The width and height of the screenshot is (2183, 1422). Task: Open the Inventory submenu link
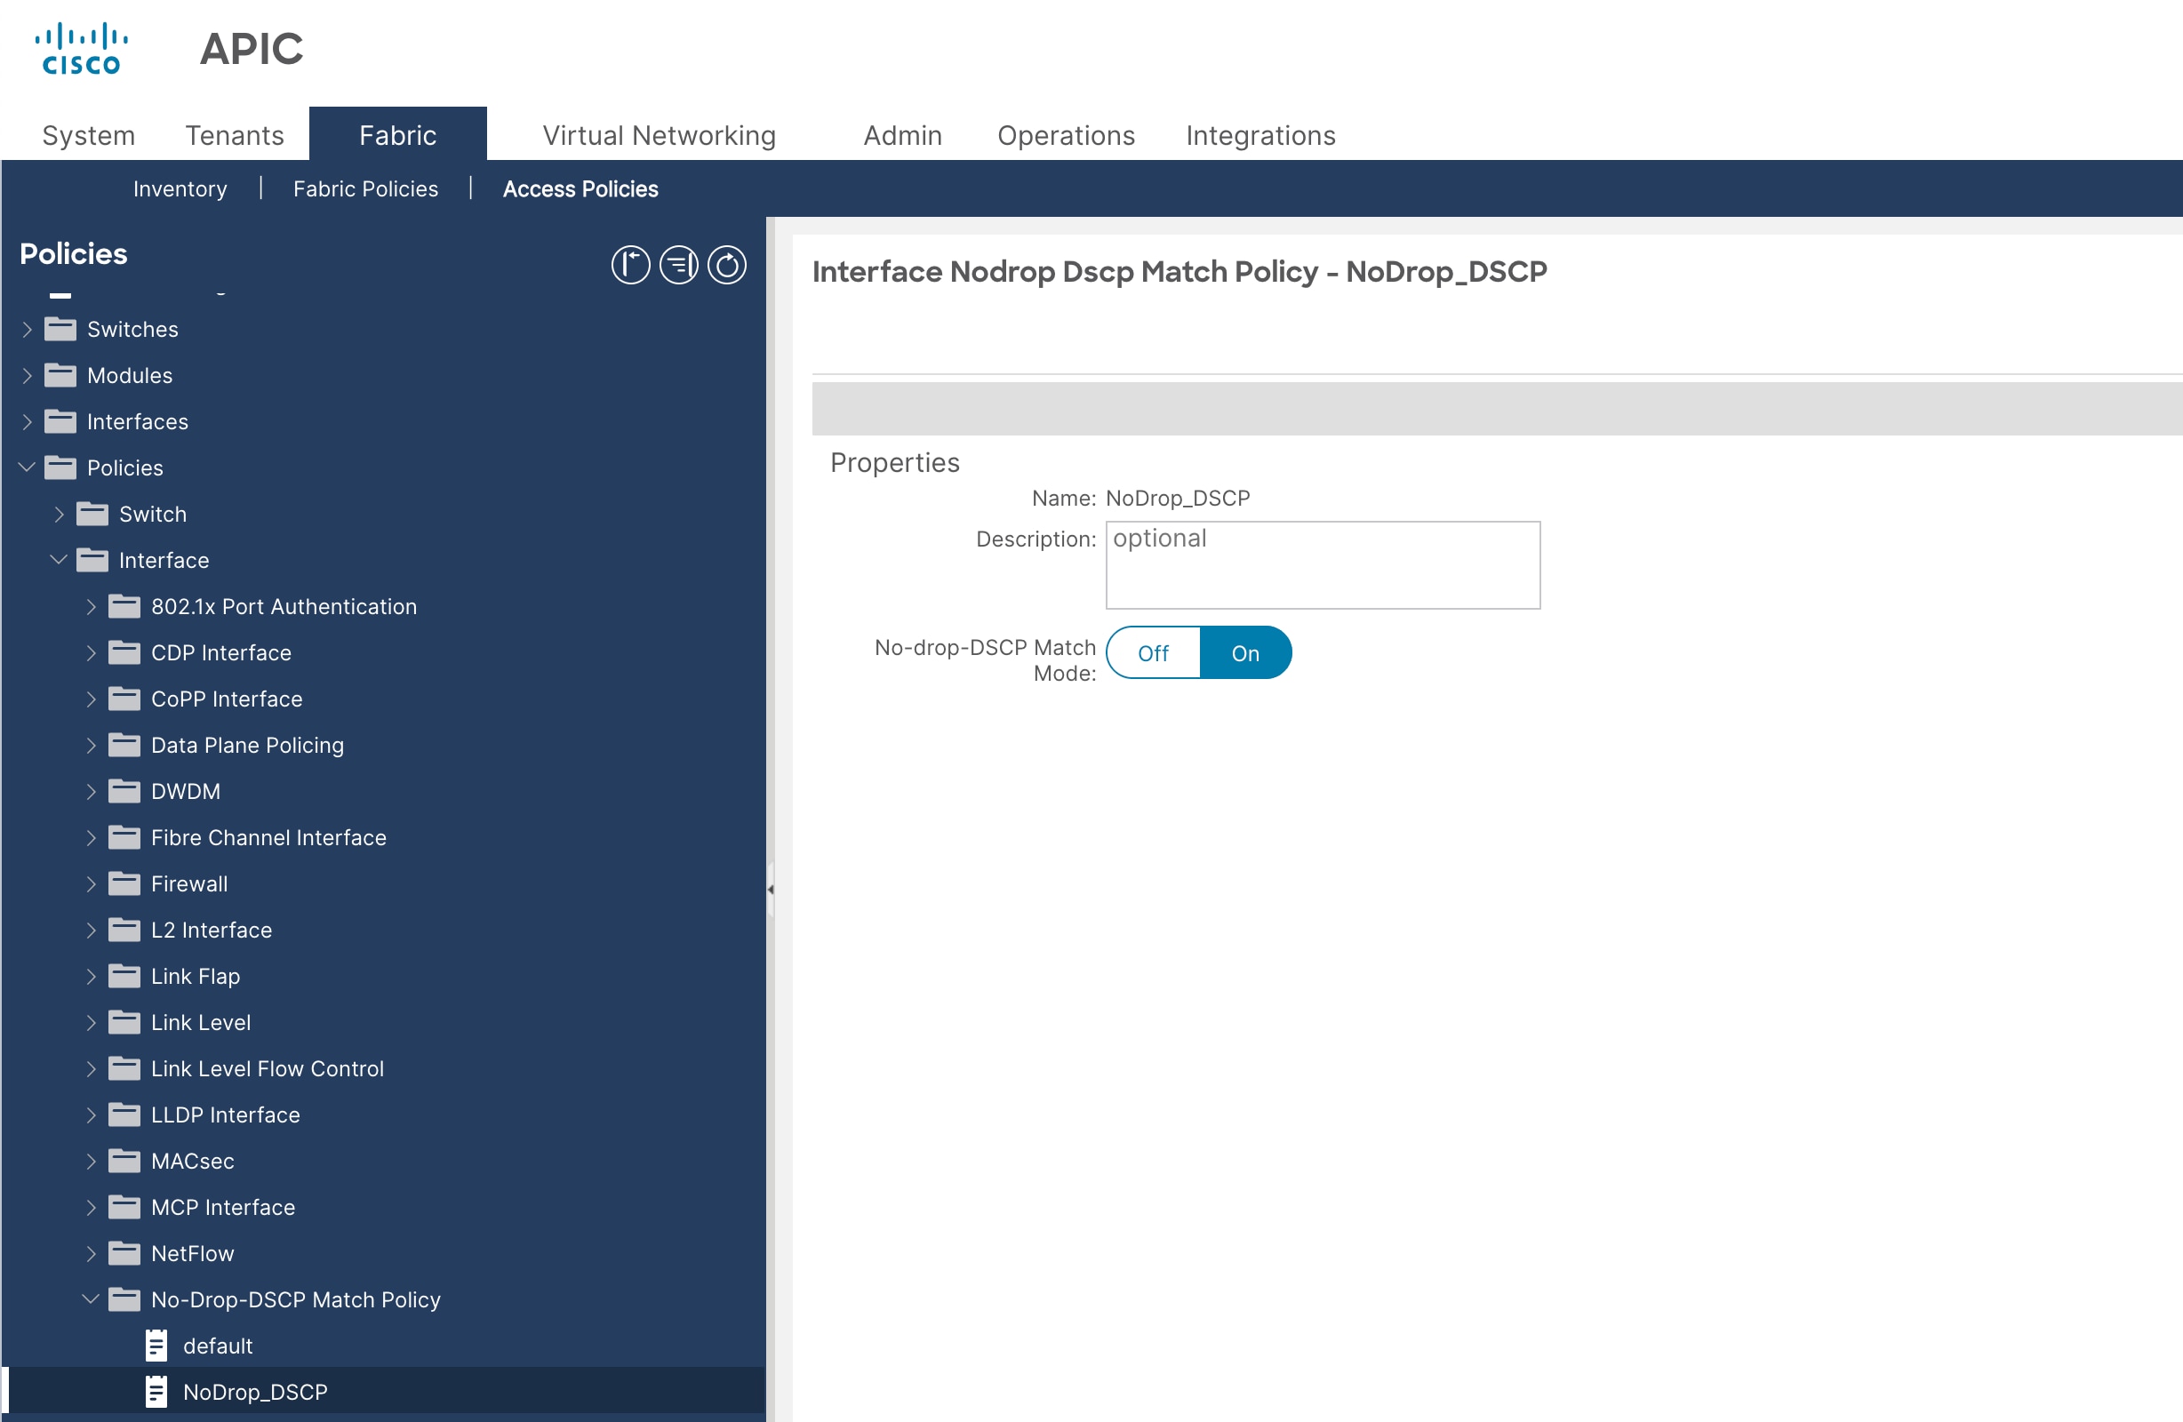180,189
